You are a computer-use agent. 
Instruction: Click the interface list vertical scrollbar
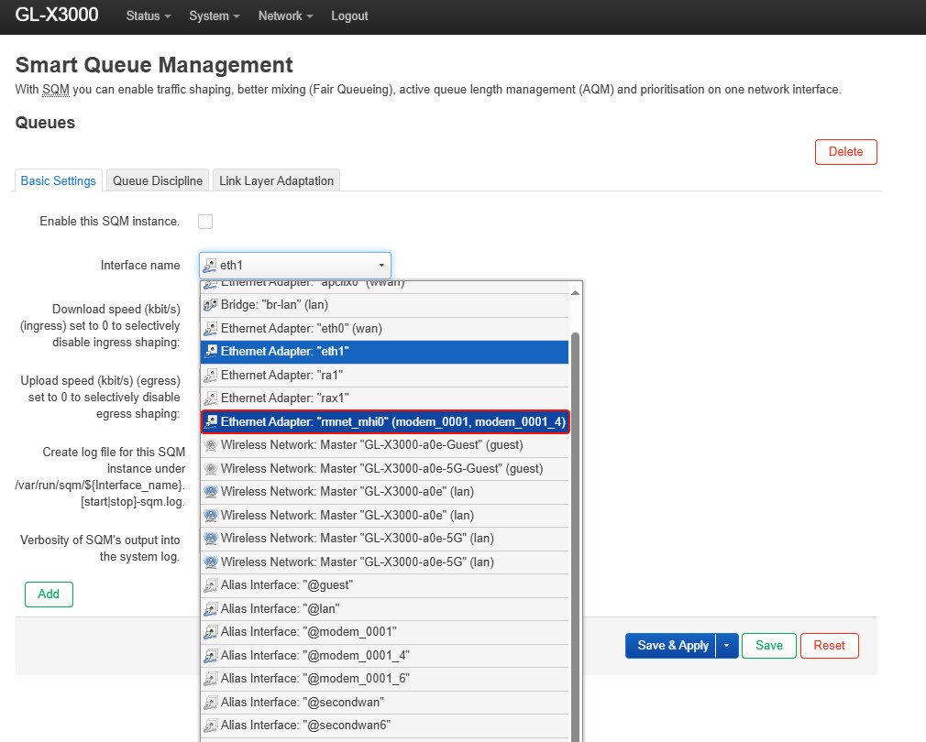(x=575, y=513)
